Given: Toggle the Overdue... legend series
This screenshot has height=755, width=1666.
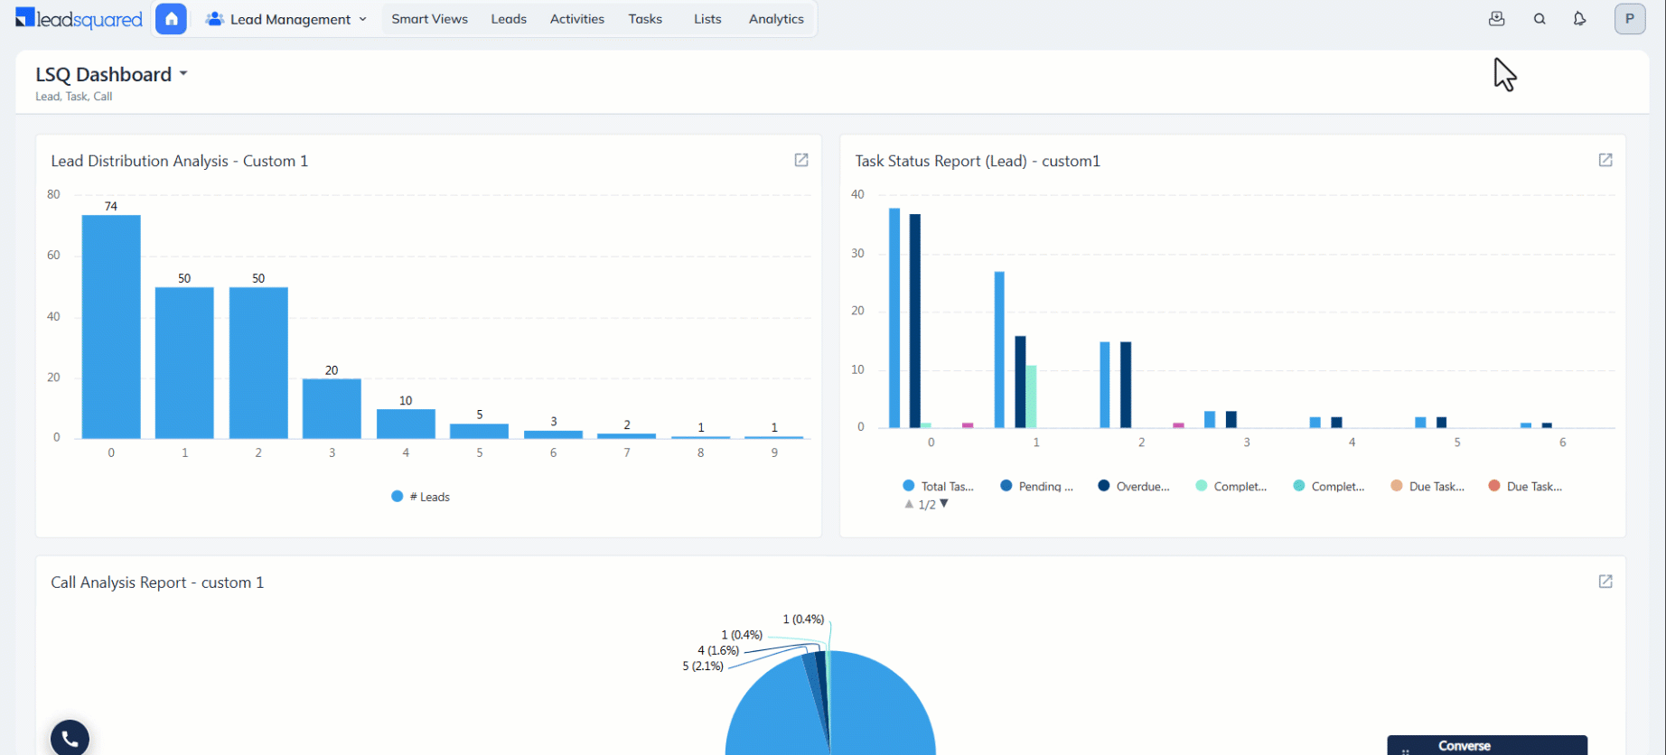Looking at the screenshot, I should click(1134, 486).
